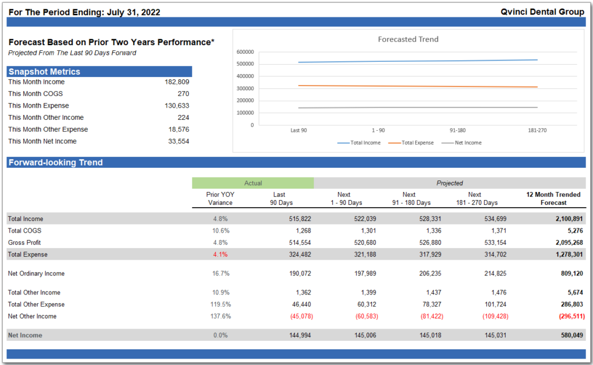This screenshot has width=593, height=365.
Task: Select the Net Other Income row label
Action: 32,316
